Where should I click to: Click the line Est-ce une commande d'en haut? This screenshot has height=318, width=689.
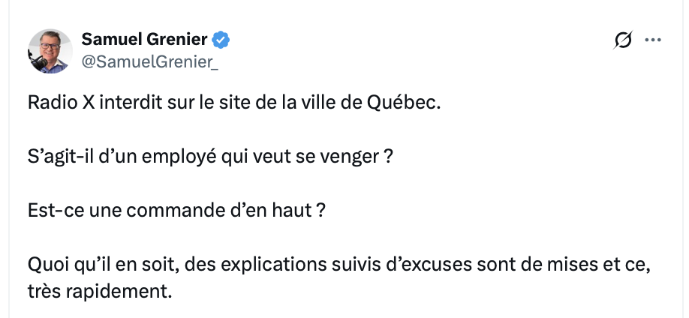point(176,211)
